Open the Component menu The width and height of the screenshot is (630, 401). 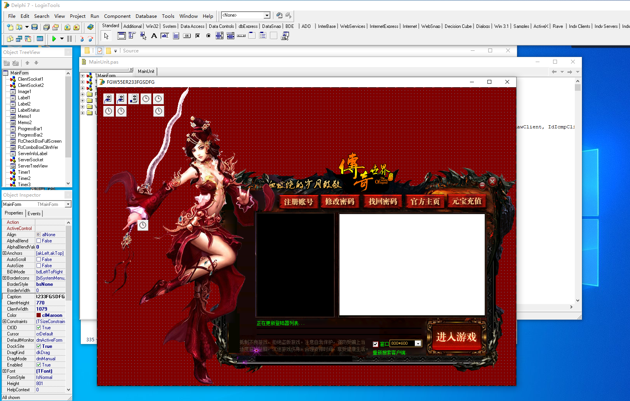[117, 16]
